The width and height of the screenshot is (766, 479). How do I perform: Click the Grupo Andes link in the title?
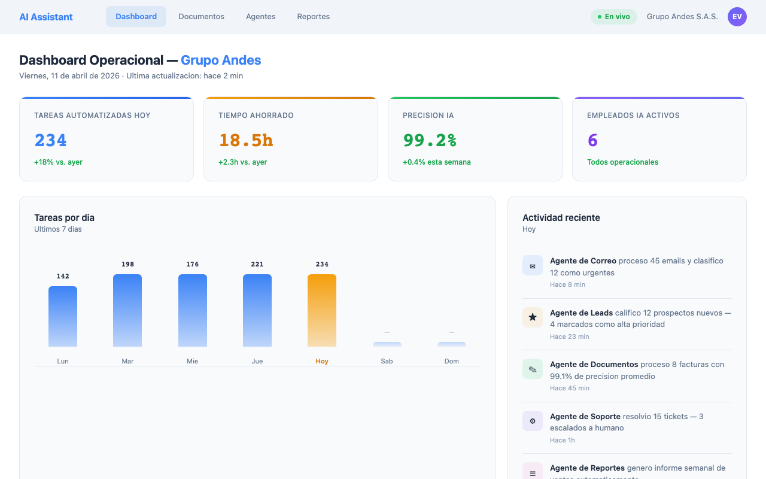[221, 60]
